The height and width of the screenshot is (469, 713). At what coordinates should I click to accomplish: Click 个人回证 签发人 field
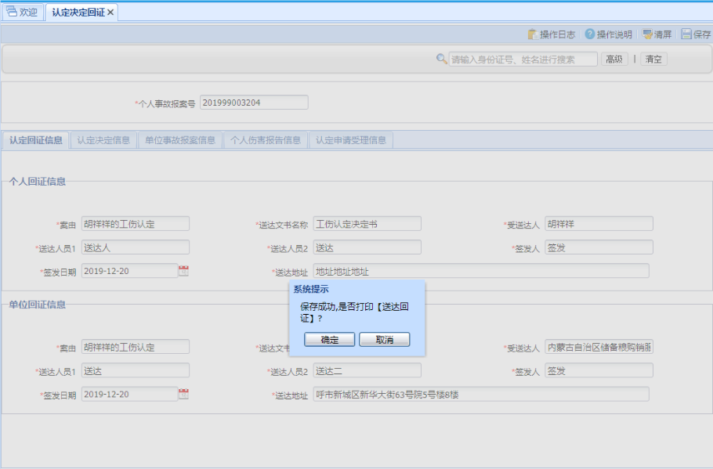pos(599,247)
